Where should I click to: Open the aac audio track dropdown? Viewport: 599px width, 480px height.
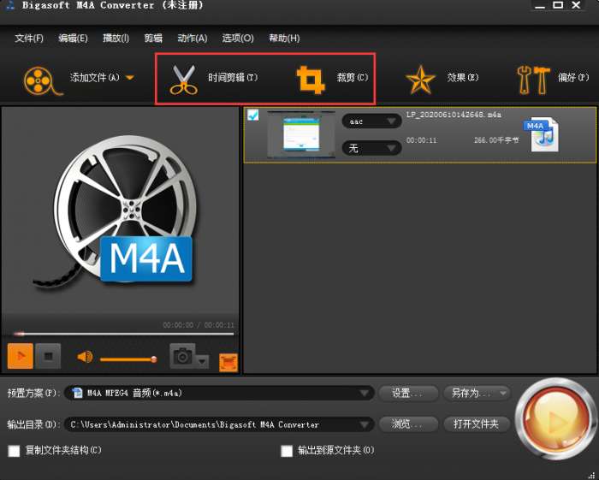tap(371, 121)
